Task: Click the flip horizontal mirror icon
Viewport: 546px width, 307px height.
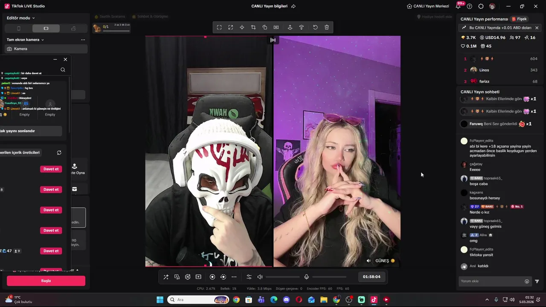Action: [x=276, y=27]
